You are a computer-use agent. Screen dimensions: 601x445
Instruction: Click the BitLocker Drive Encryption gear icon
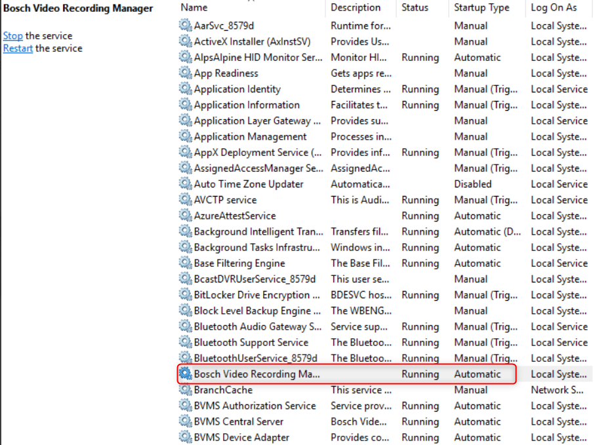pyautogui.click(x=186, y=294)
